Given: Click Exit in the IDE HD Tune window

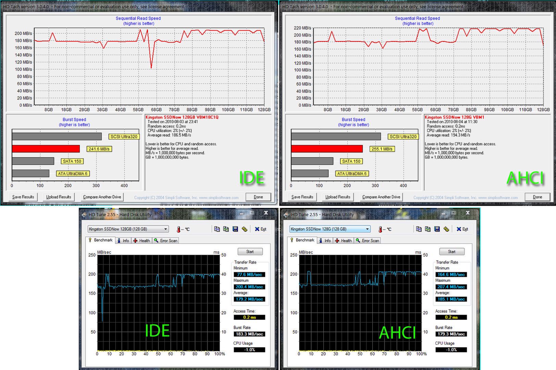Looking at the screenshot, I should [x=260, y=229].
